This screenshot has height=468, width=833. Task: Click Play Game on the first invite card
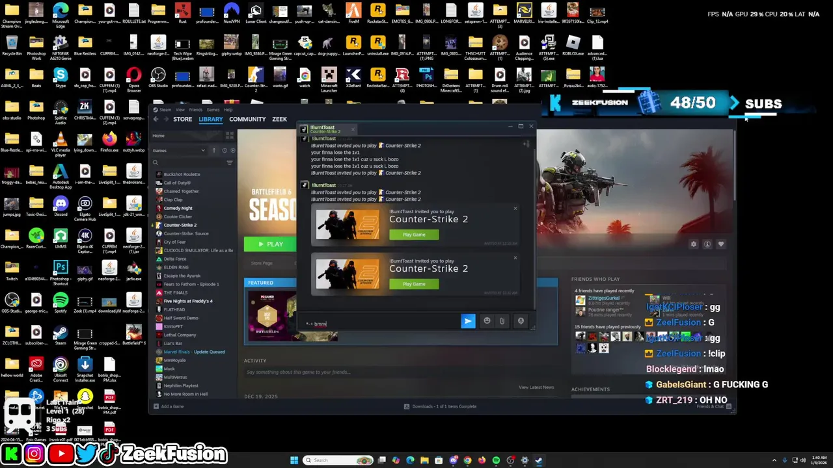(x=414, y=235)
